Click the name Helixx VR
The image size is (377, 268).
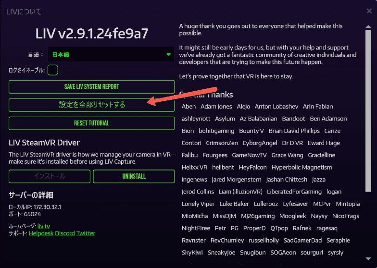pos(194,167)
